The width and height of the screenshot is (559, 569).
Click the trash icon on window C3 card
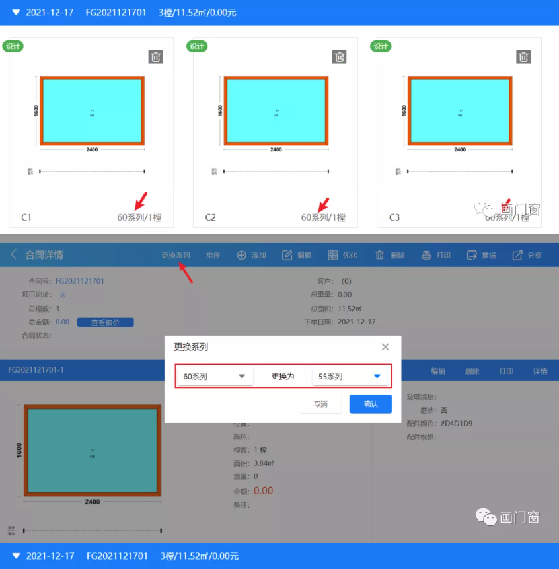pos(523,57)
